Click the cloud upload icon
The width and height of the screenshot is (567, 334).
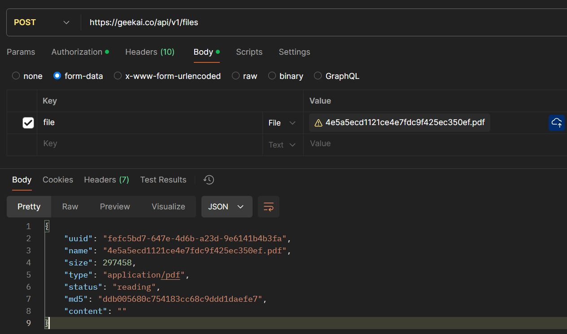point(557,122)
